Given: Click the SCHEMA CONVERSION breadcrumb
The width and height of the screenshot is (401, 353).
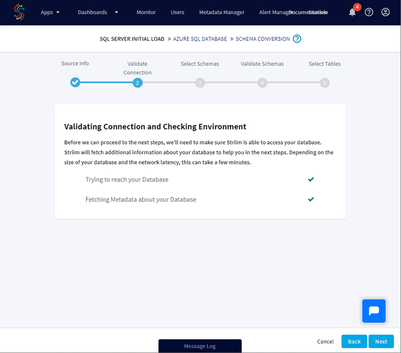Looking at the screenshot, I should tap(263, 39).
